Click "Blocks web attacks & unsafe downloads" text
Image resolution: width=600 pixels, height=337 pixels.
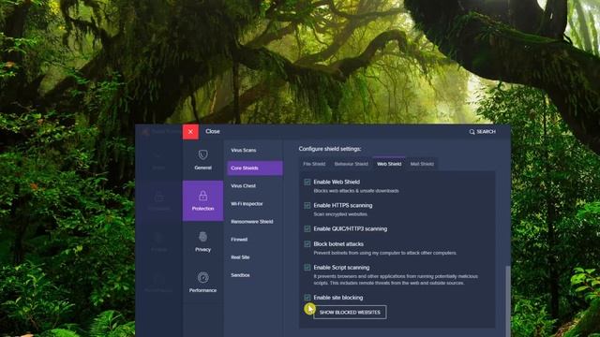coord(356,191)
